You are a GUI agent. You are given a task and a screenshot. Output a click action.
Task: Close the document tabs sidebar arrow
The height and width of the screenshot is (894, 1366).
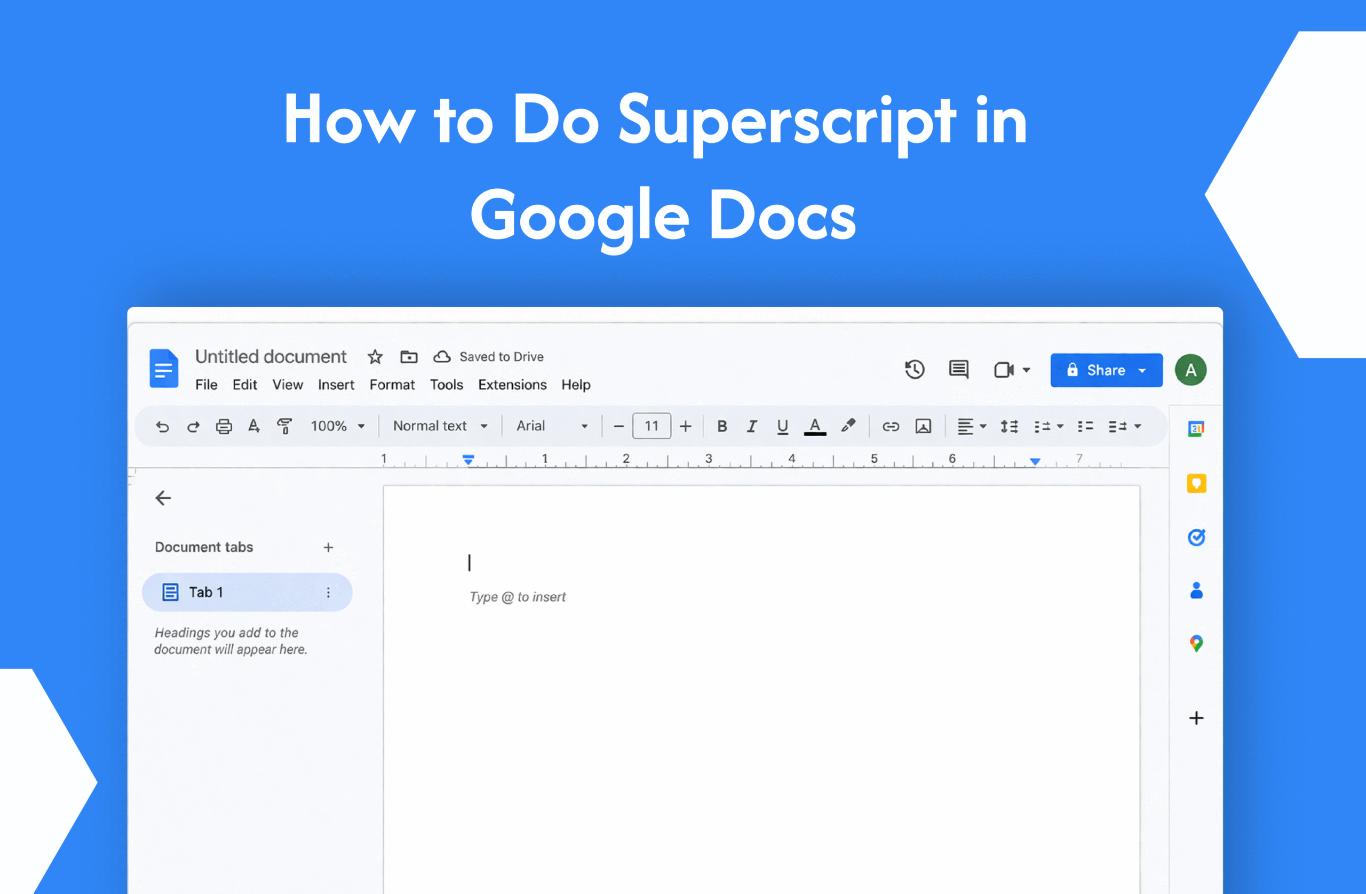[164, 498]
